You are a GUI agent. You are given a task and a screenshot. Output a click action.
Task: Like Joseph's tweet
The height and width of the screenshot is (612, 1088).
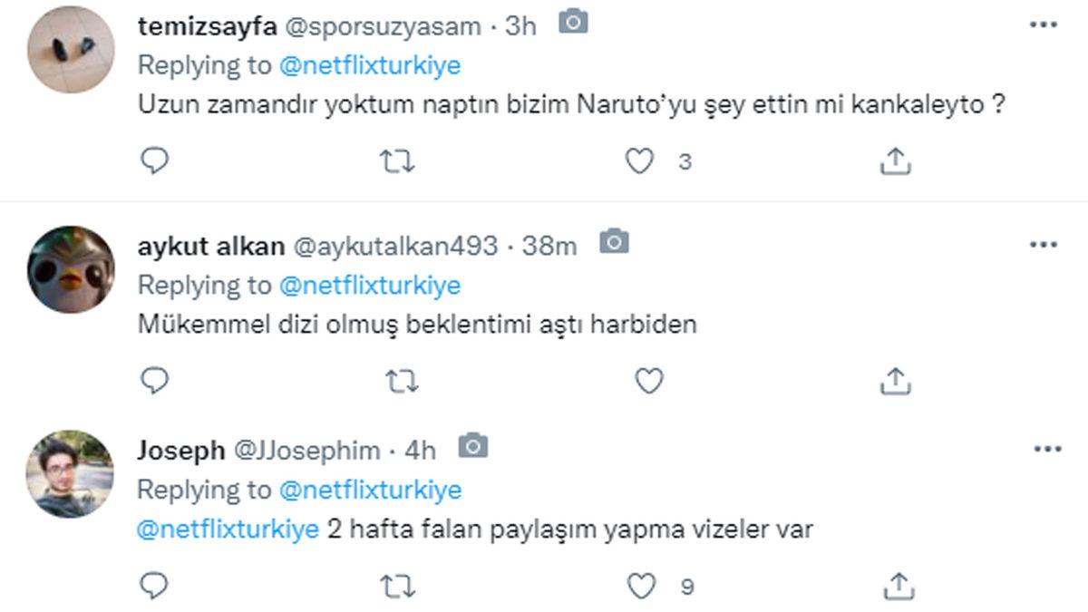[x=641, y=586]
